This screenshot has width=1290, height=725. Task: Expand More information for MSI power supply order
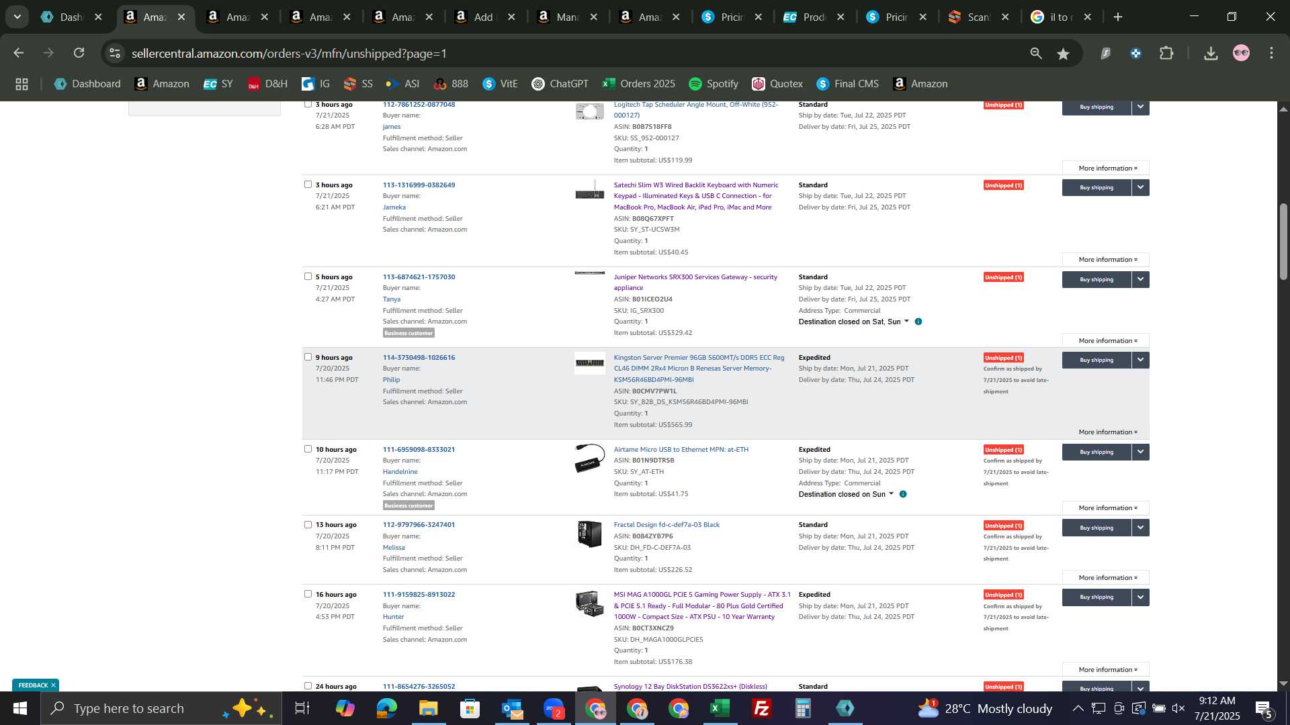1105,670
